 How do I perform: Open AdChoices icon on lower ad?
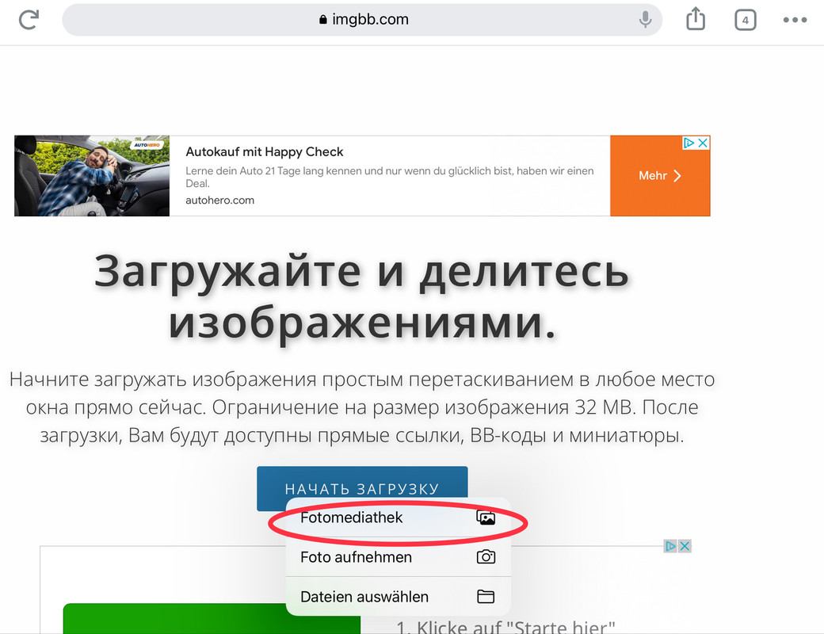pos(670,546)
